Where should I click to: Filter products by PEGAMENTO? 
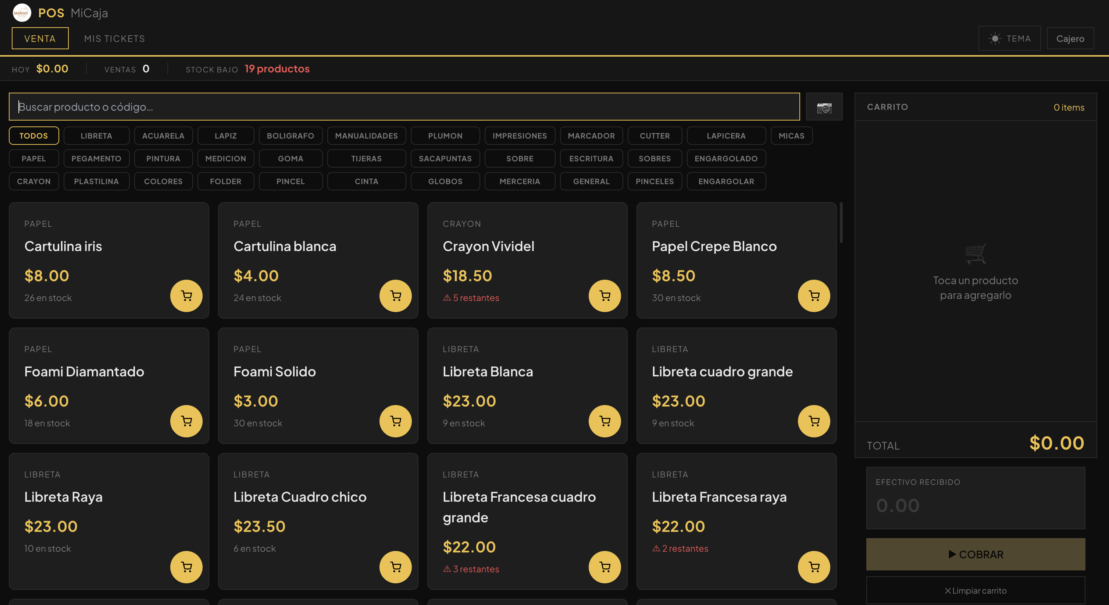pyautogui.click(x=96, y=158)
